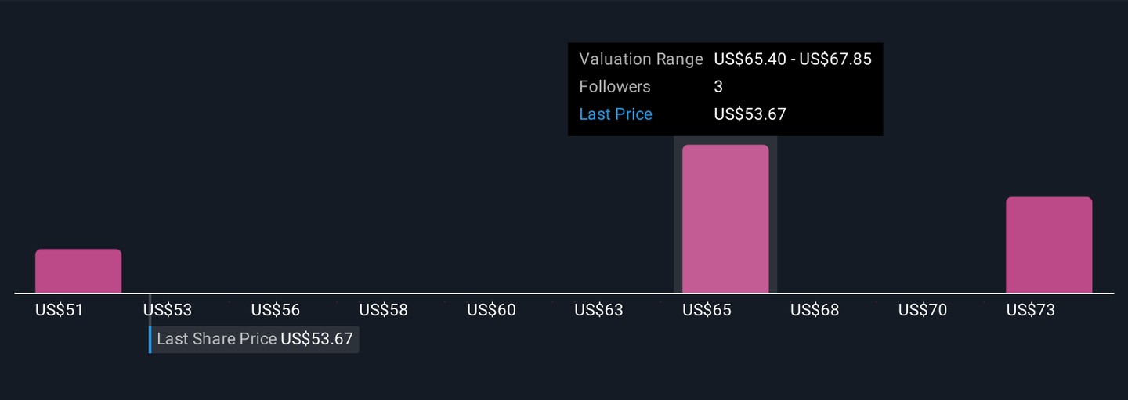1128x400 pixels.
Task: Pick the US$58 axis label
Action: [384, 310]
